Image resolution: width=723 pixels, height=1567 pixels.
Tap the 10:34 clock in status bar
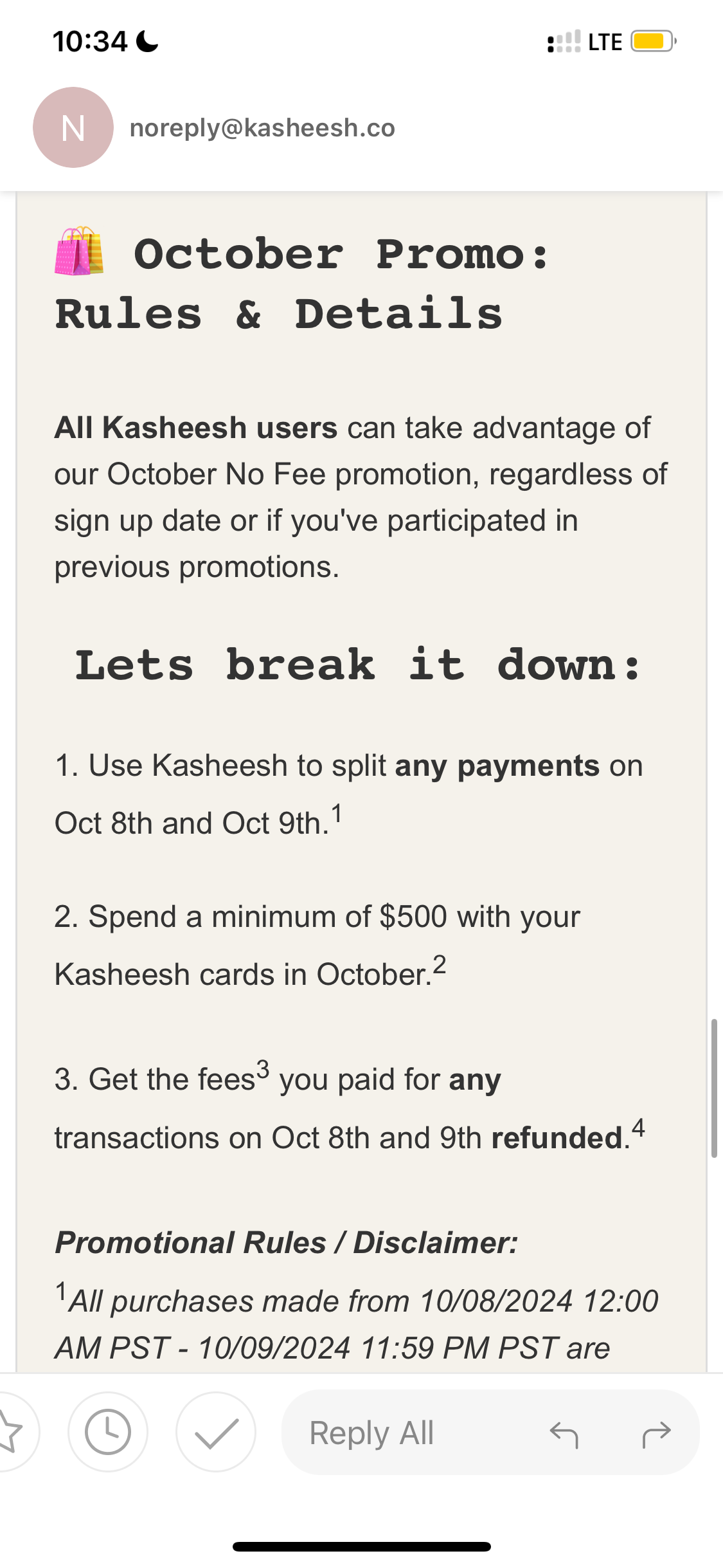click(90, 42)
